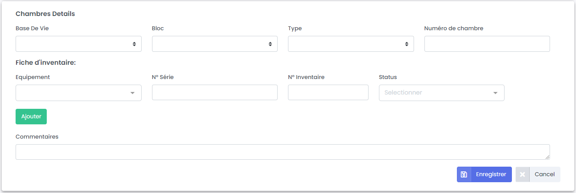Image resolution: width=576 pixels, height=193 pixels.
Task: Click the Numéro de chambre field
Action: (x=487, y=44)
